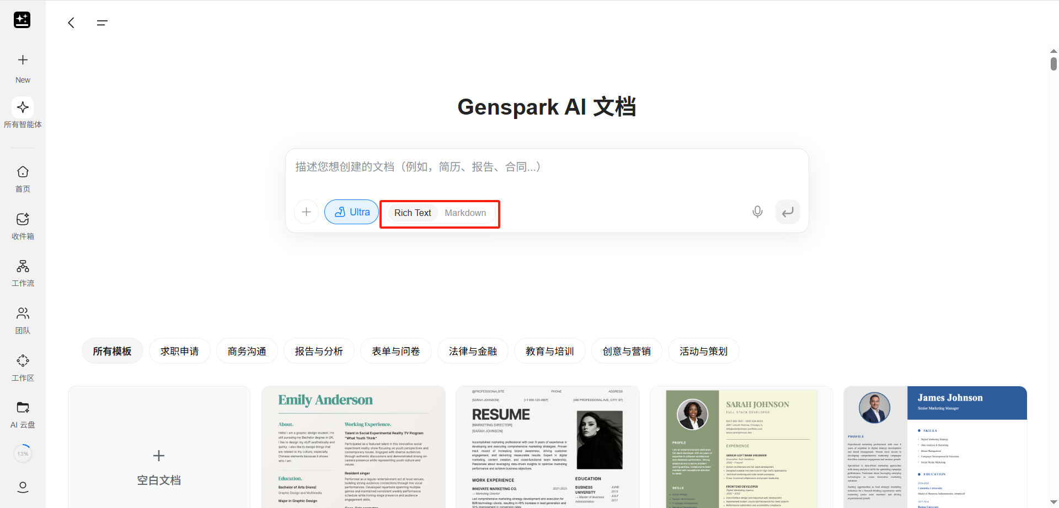Open the 收件箱 inbox icon
Viewport: 1059px width, 508px height.
pyautogui.click(x=23, y=220)
